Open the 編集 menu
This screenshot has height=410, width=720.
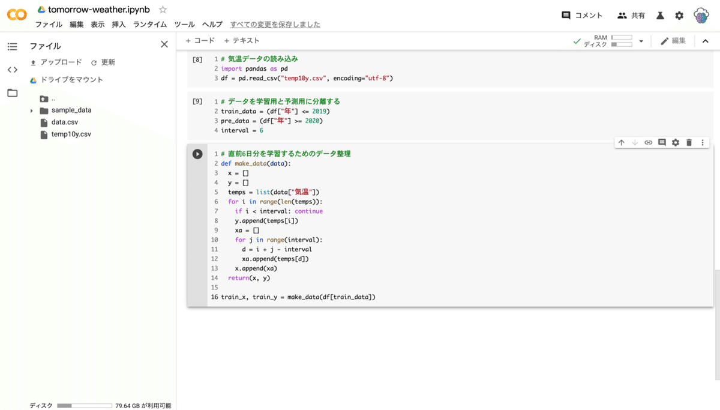(x=77, y=25)
